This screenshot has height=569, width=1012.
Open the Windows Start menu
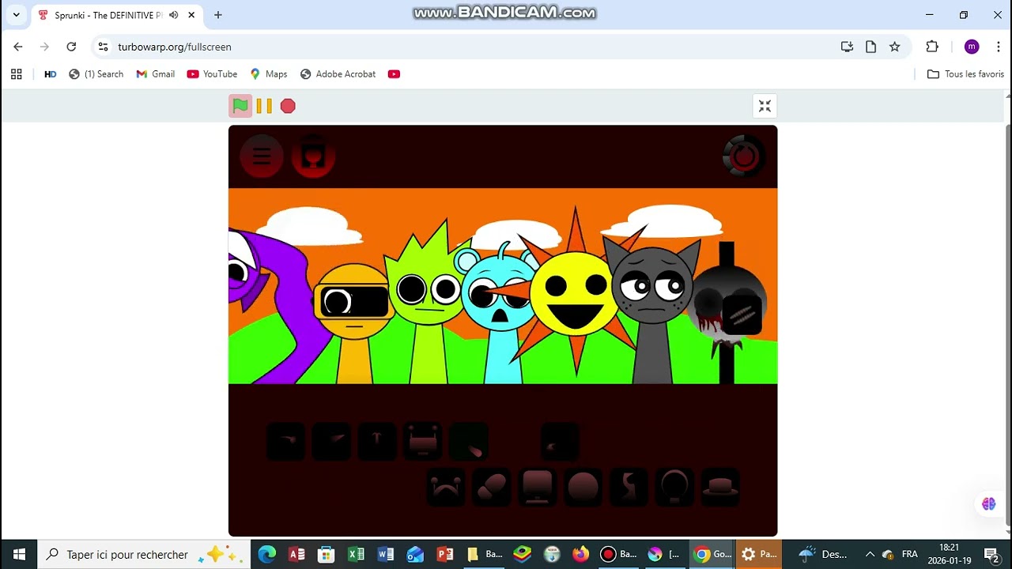pyautogui.click(x=19, y=554)
